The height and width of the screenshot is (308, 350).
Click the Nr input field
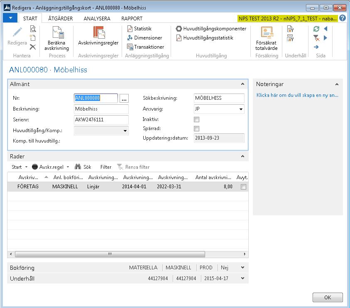point(96,98)
